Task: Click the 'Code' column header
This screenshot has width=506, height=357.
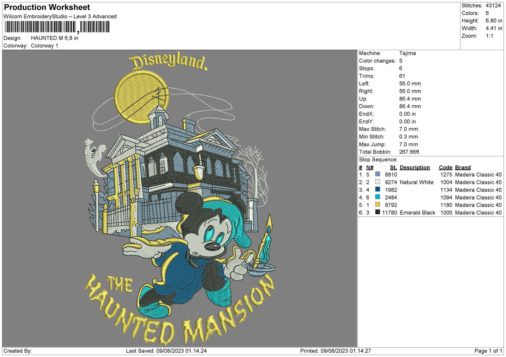Action: coord(445,167)
